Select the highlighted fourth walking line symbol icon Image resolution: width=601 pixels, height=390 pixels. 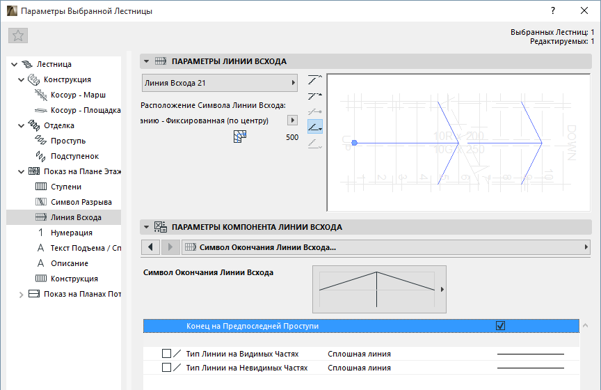(315, 126)
